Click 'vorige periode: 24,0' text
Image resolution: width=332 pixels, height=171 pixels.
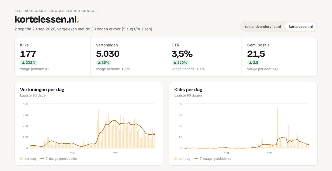(263, 69)
